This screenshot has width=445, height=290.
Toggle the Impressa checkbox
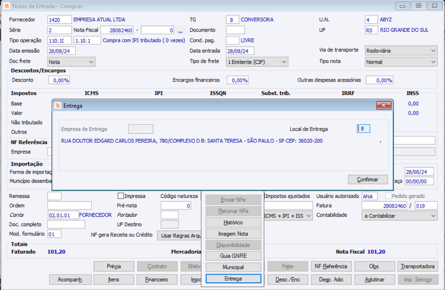121,196
